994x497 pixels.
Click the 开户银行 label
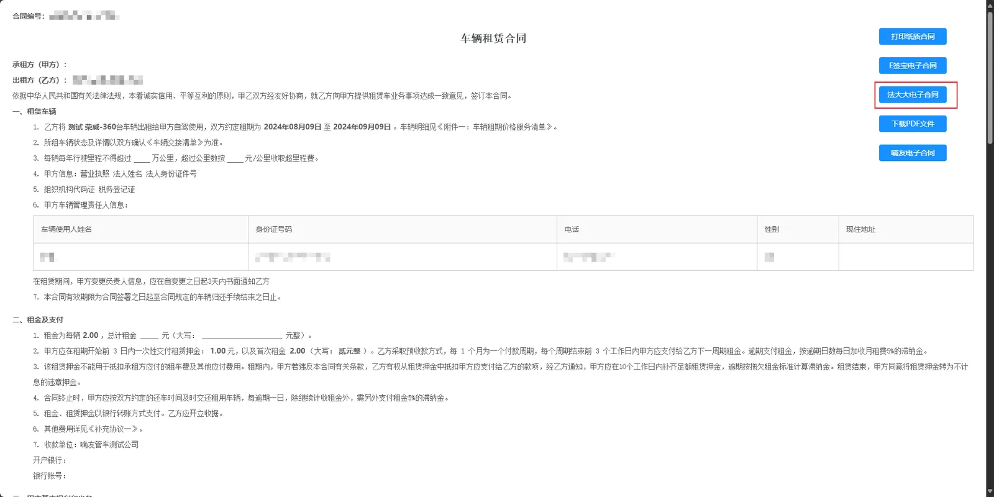(x=50, y=460)
